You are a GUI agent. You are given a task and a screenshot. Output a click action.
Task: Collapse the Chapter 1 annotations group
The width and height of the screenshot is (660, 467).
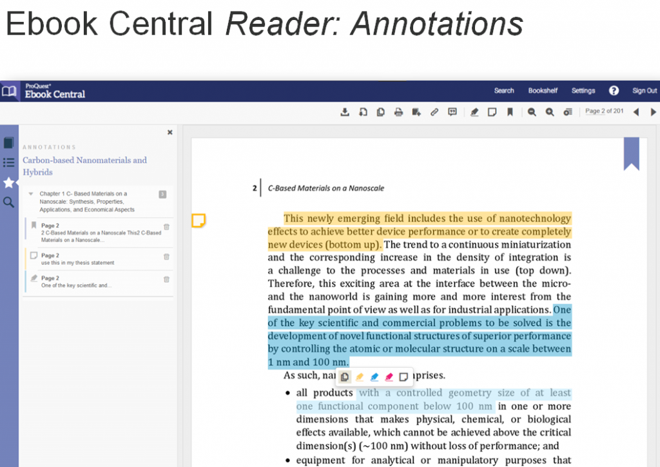click(x=31, y=194)
